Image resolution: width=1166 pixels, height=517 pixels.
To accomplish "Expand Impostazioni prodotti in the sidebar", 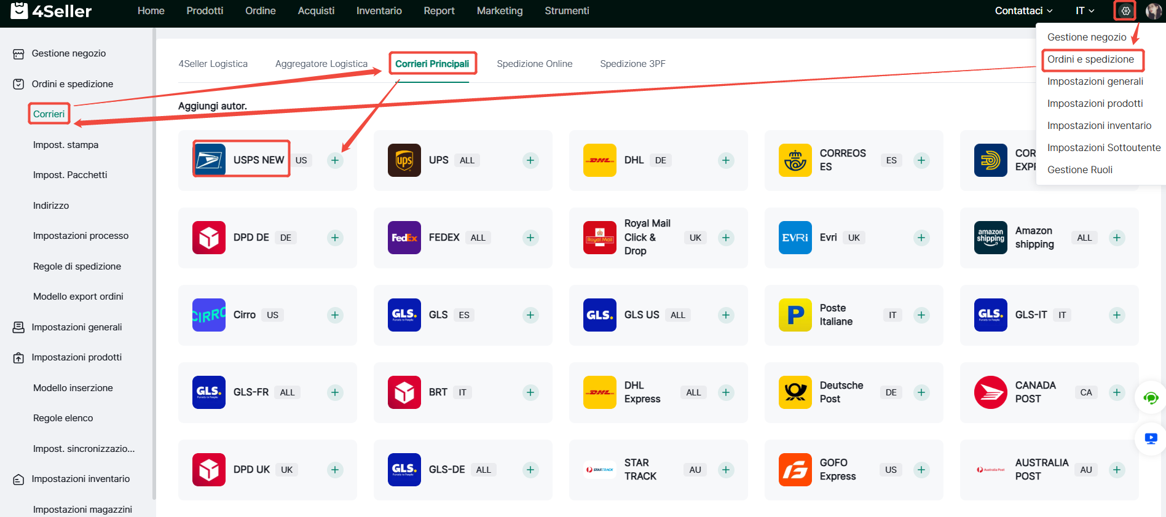I will (76, 357).
